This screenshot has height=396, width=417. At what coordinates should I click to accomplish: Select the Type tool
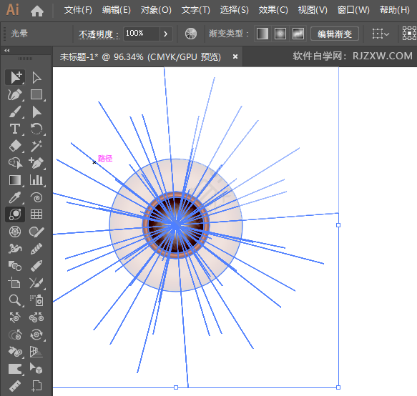[x=15, y=129]
